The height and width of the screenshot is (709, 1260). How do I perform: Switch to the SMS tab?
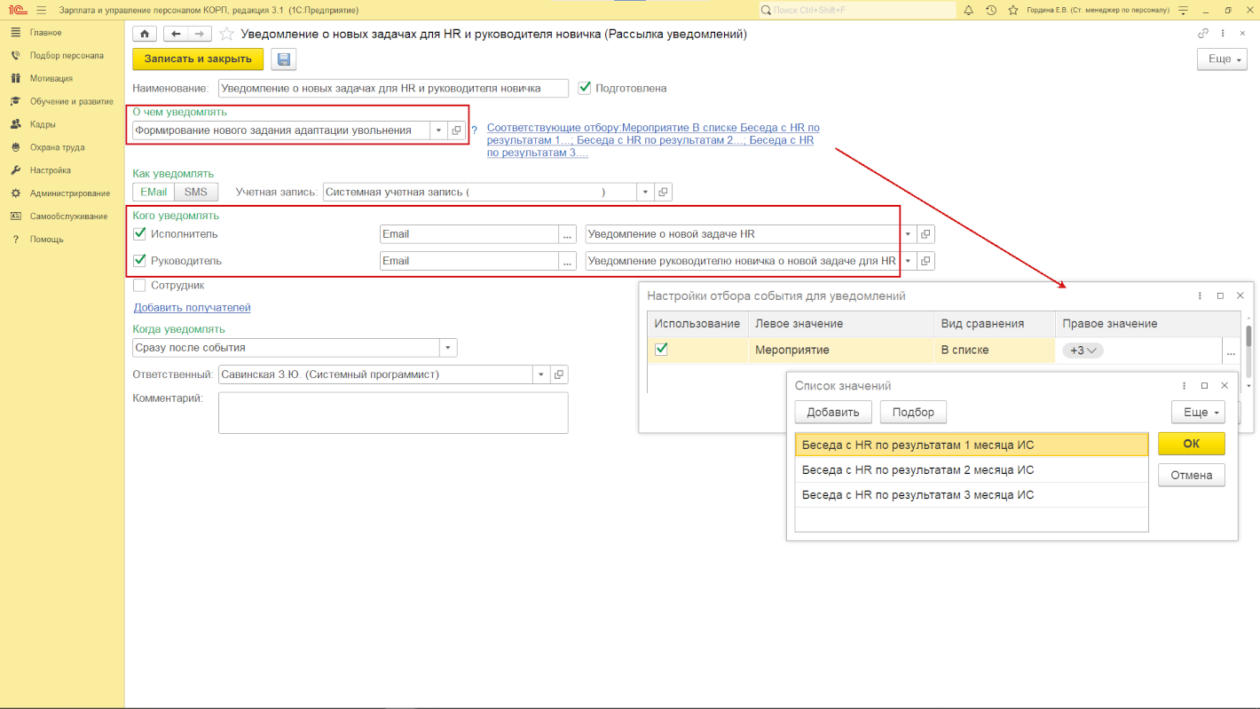click(195, 192)
